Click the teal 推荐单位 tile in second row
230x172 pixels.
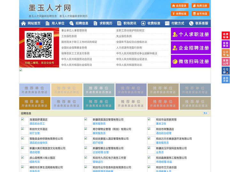tap(99, 104)
